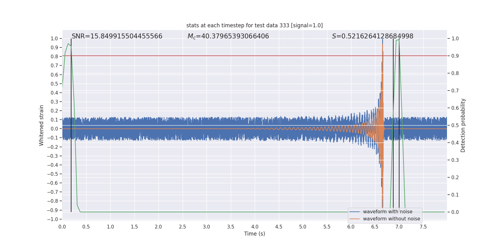Click the black vertical marker near 6.9 s

pyautogui.click(x=393, y=125)
